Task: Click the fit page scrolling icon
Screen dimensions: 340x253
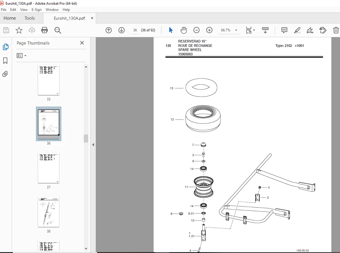Action: point(249,30)
